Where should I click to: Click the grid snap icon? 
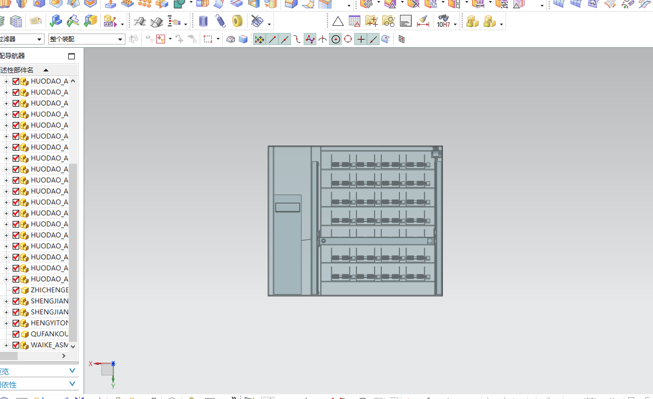pos(402,39)
